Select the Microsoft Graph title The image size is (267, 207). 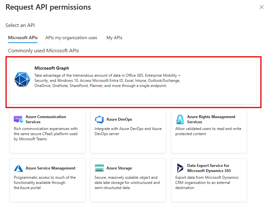coord(52,68)
